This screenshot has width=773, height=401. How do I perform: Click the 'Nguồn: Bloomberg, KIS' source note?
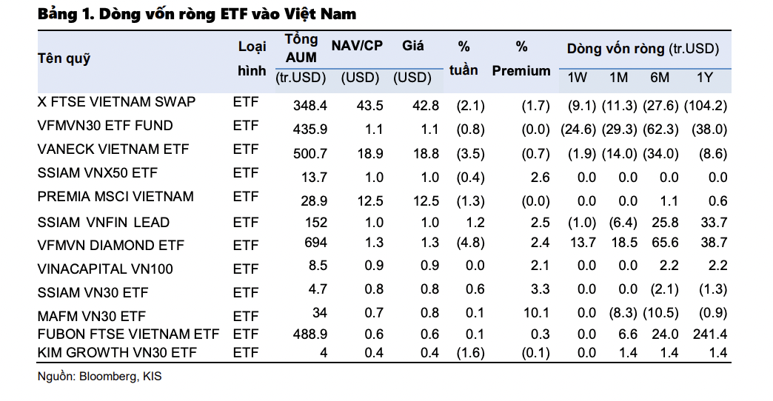[x=99, y=377]
